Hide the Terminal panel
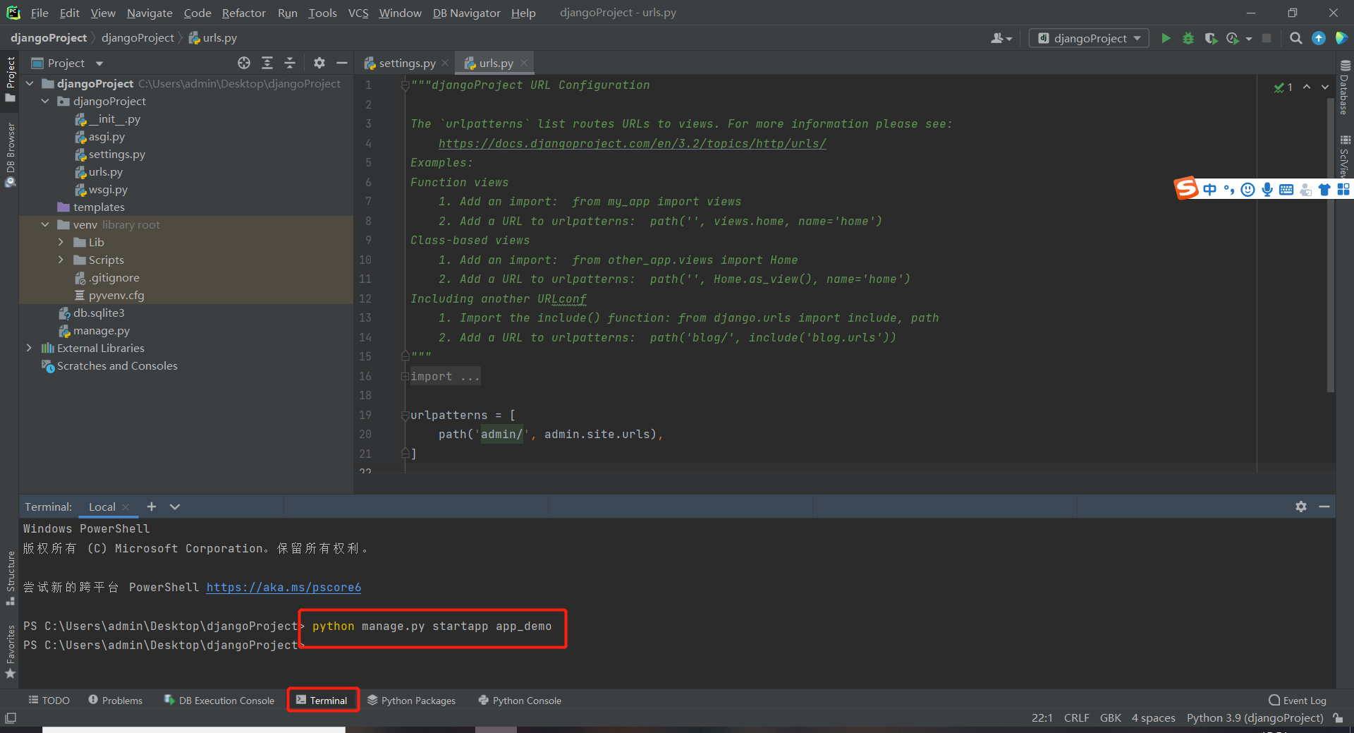This screenshot has height=733, width=1354. 1324,507
